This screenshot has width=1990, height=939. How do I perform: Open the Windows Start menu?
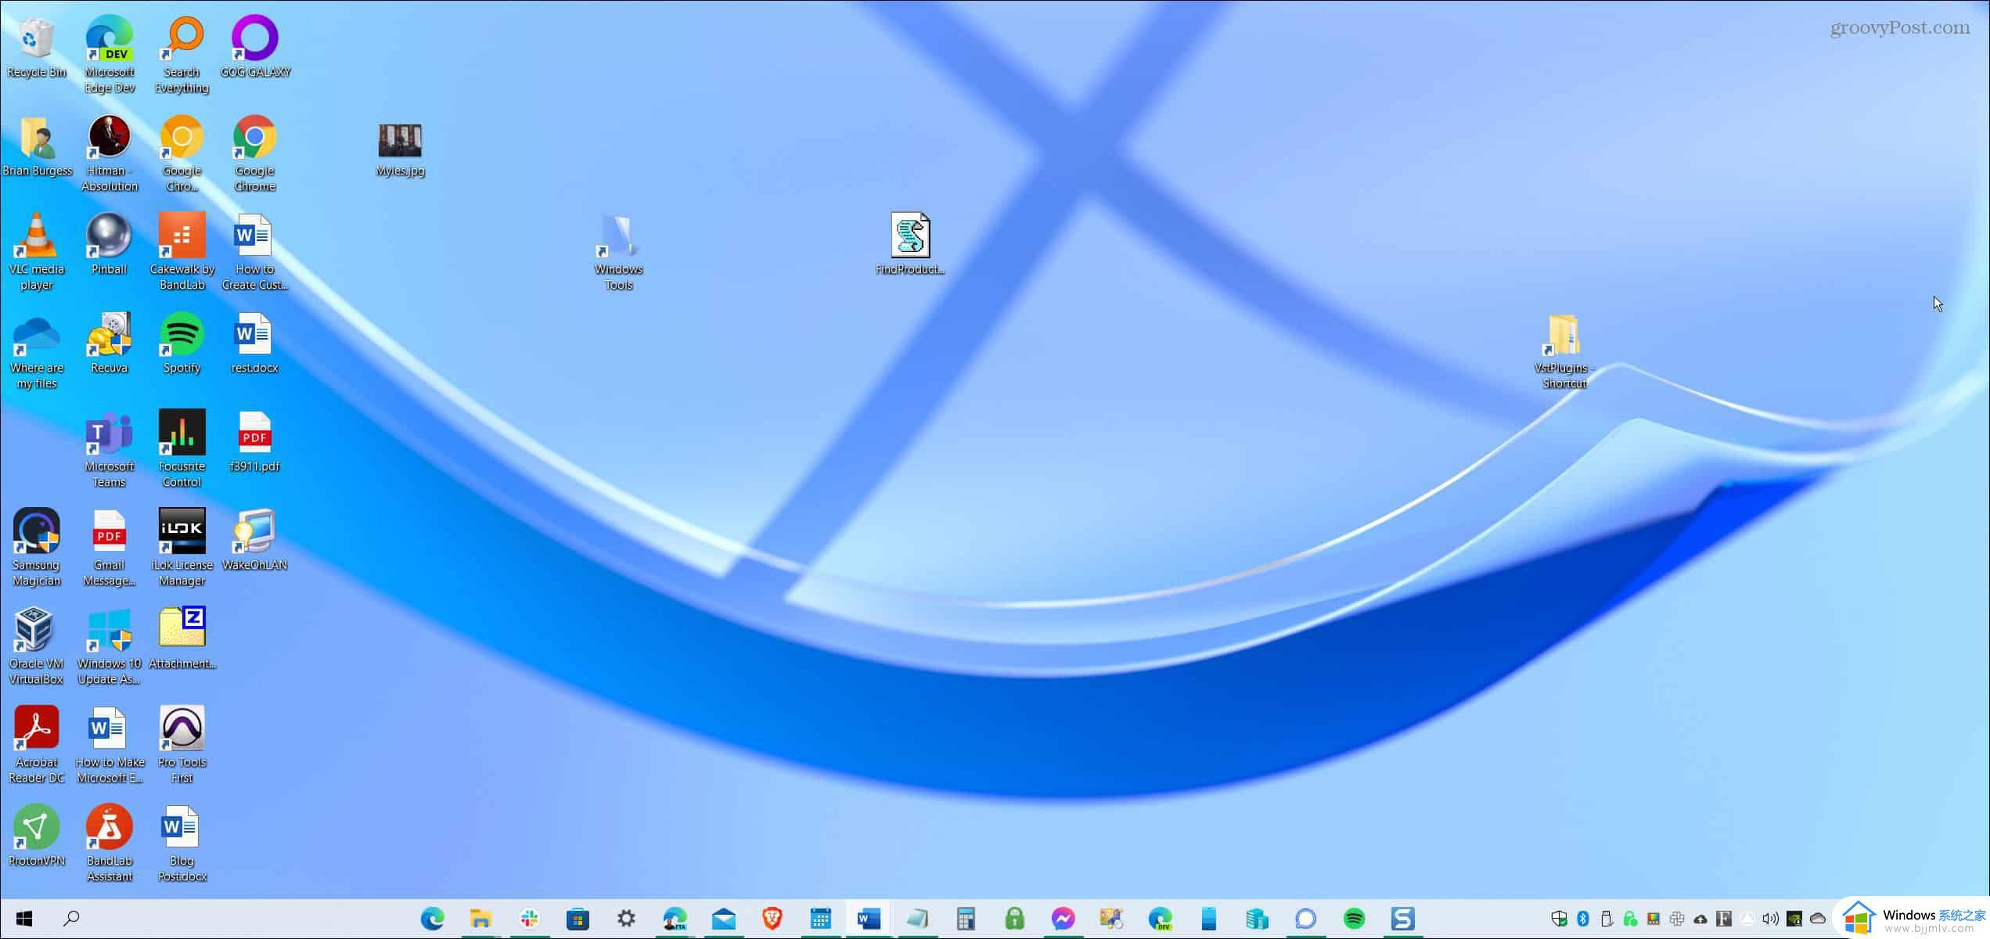24,919
